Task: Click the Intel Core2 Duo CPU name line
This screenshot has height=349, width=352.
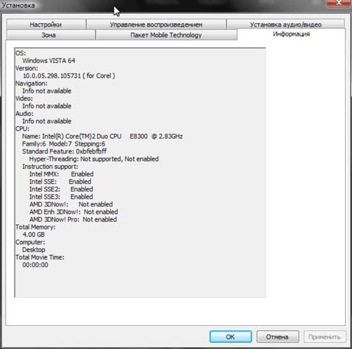Action: click(102, 136)
